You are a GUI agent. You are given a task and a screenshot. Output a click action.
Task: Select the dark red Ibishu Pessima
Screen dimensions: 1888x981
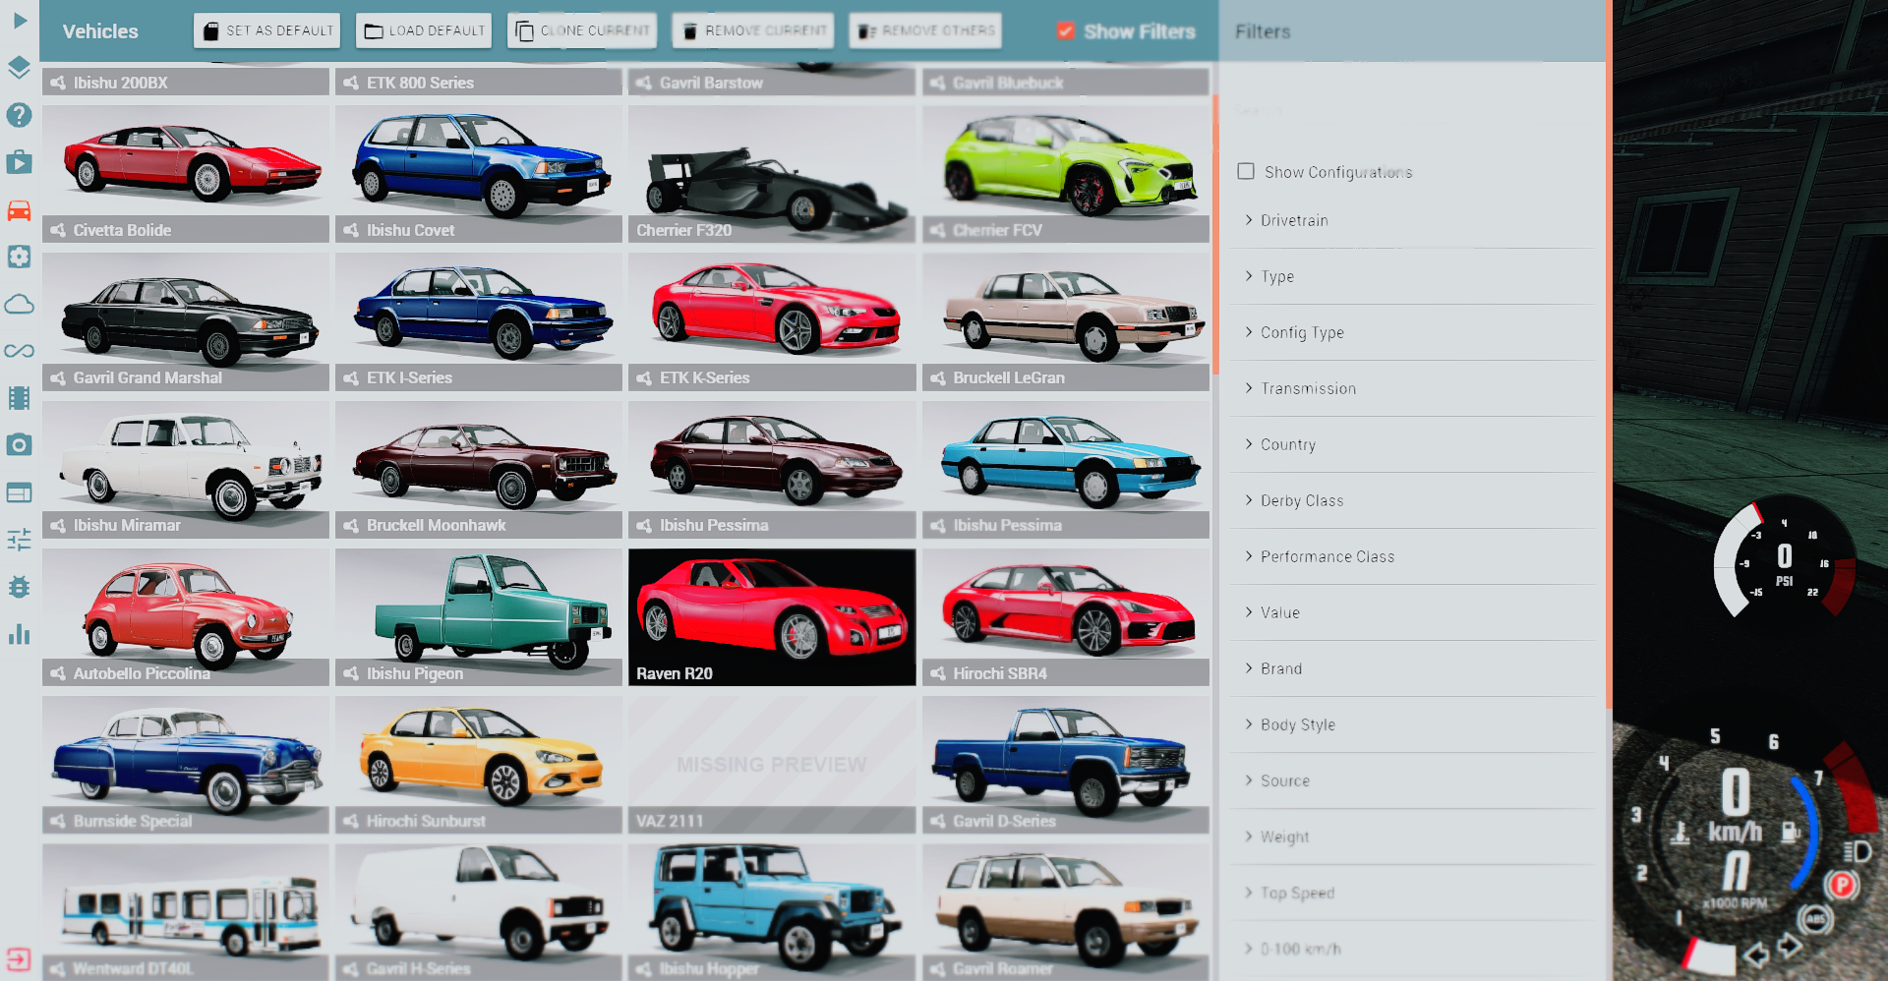[x=772, y=469]
